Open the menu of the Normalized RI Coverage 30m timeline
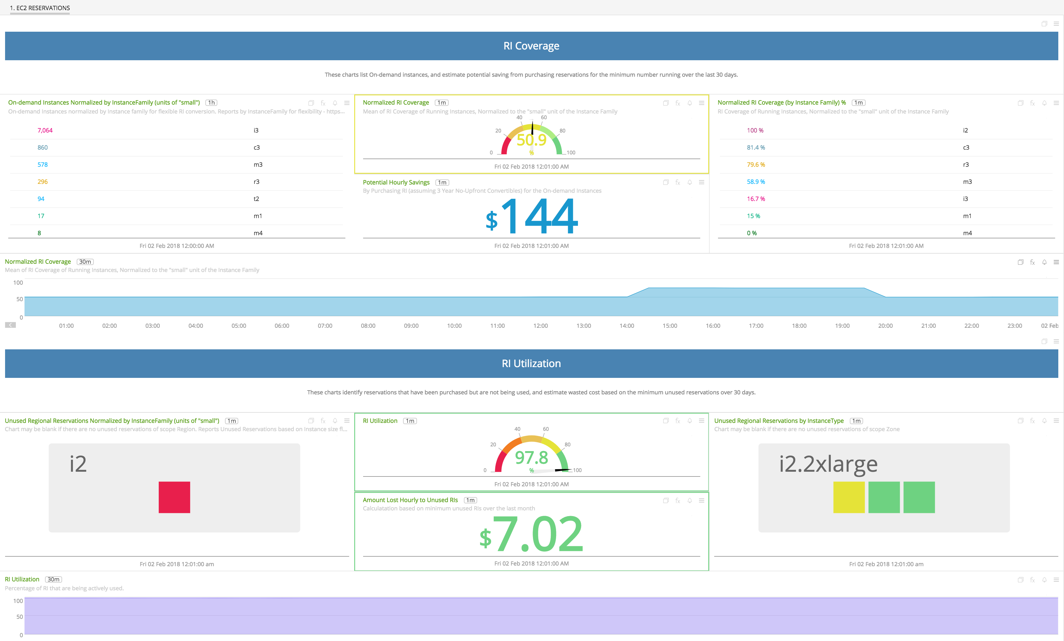 pyautogui.click(x=1056, y=262)
